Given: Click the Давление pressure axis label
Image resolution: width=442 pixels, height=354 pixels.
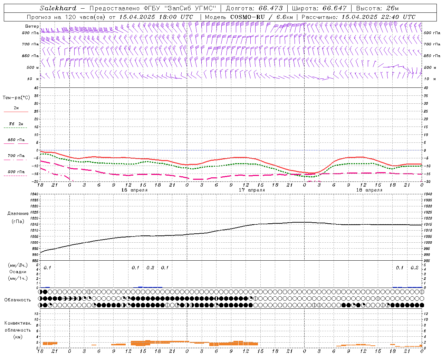Looking at the screenshot, I should [18, 214].
